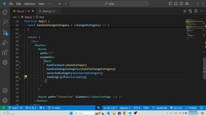Go back with the left arrow
206x116 pixels.
pos(60,4)
